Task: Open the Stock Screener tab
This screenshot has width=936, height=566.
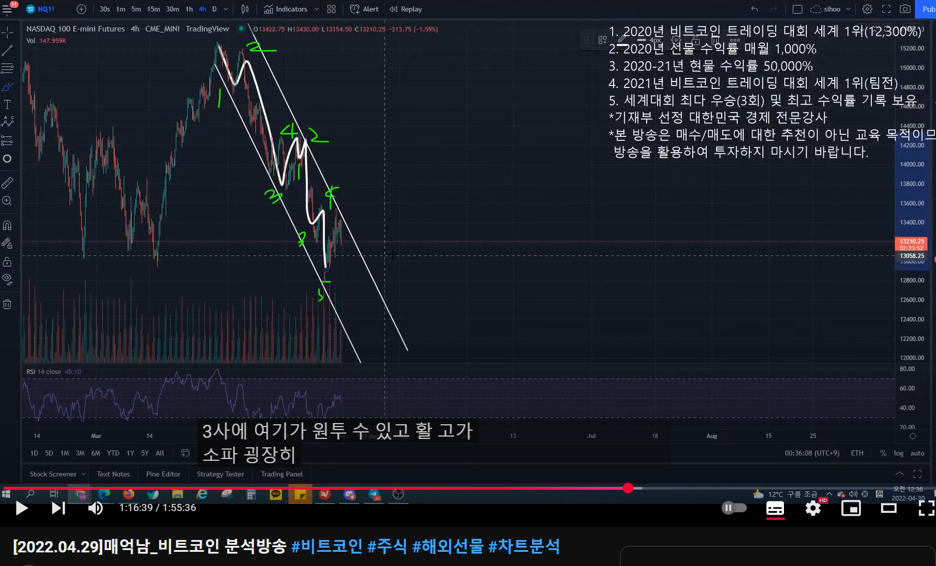Action: (x=53, y=474)
